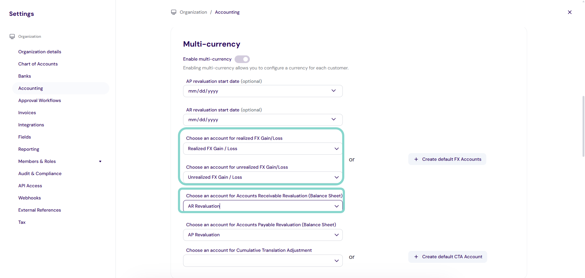Open the Unrealized FX Gain / Loss dropdown
This screenshot has height=278, width=585.
(336, 177)
